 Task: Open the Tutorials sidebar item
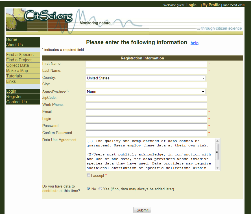pyautogui.click(x=14, y=76)
